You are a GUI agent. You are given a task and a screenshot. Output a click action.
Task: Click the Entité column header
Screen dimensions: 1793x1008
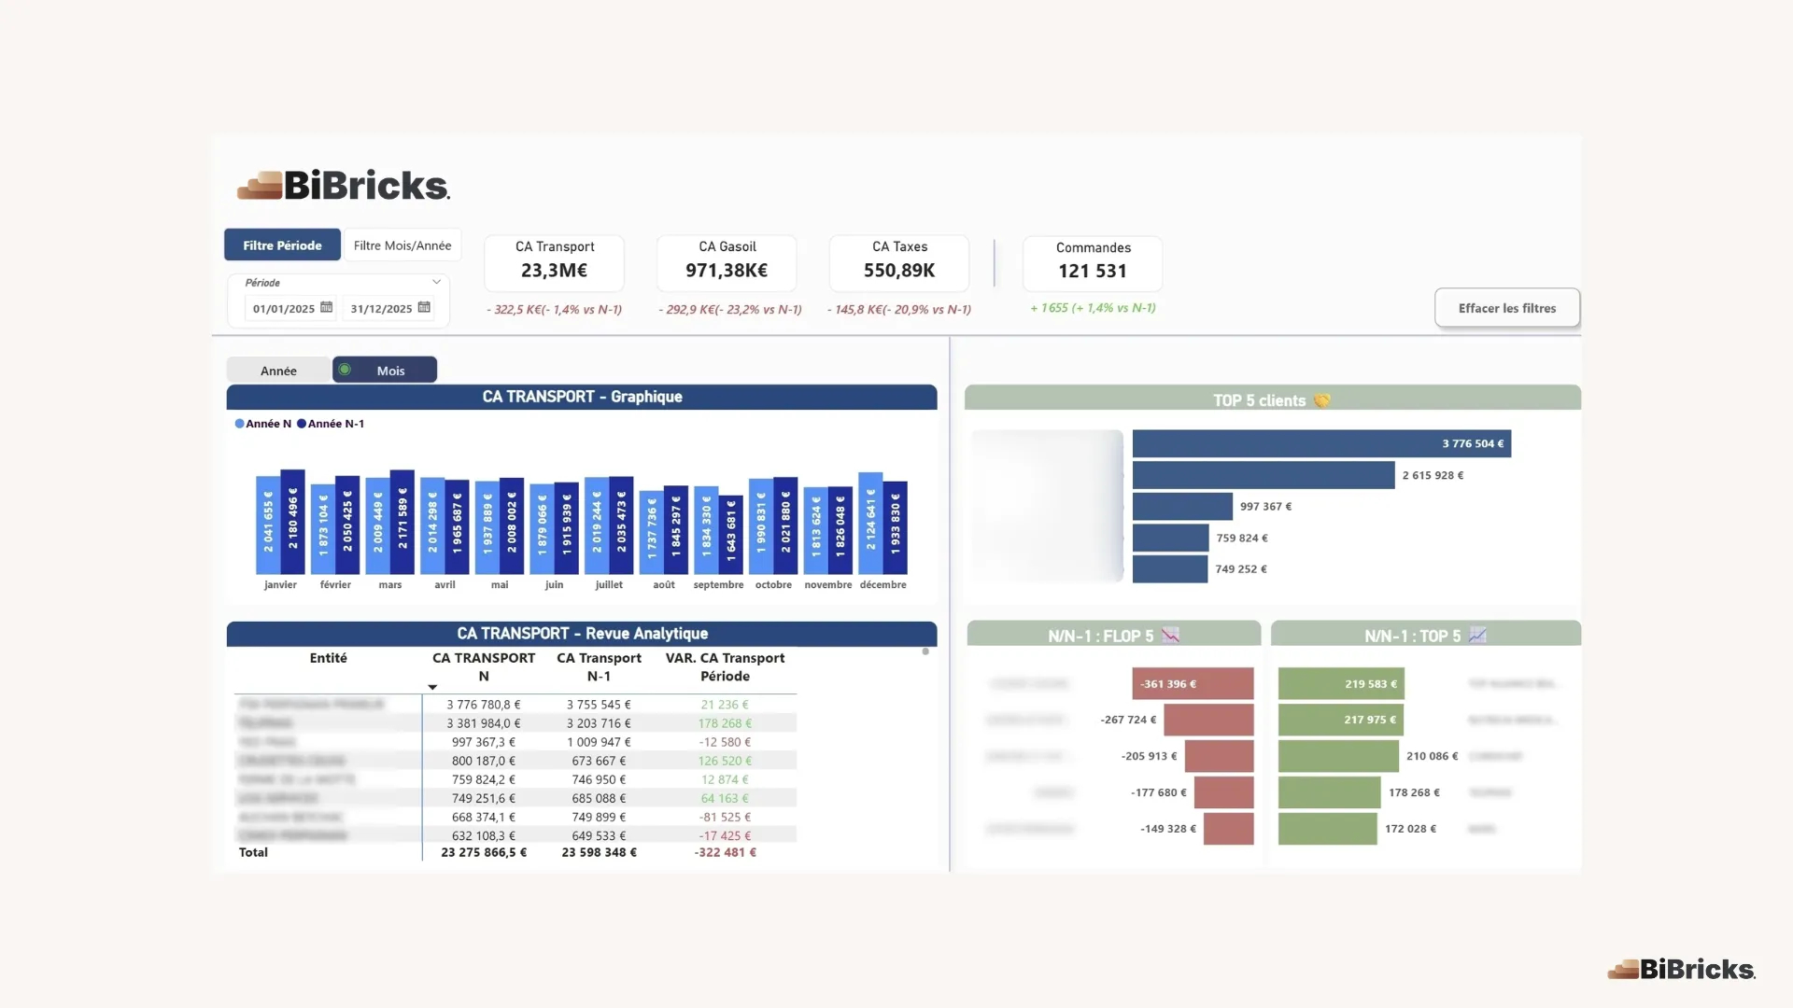[328, 658]
